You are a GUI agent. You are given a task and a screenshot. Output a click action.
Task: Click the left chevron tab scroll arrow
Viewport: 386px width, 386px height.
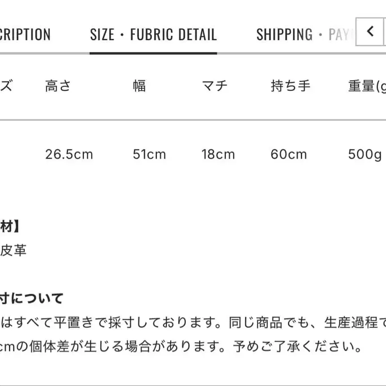(x=370, y=31)
